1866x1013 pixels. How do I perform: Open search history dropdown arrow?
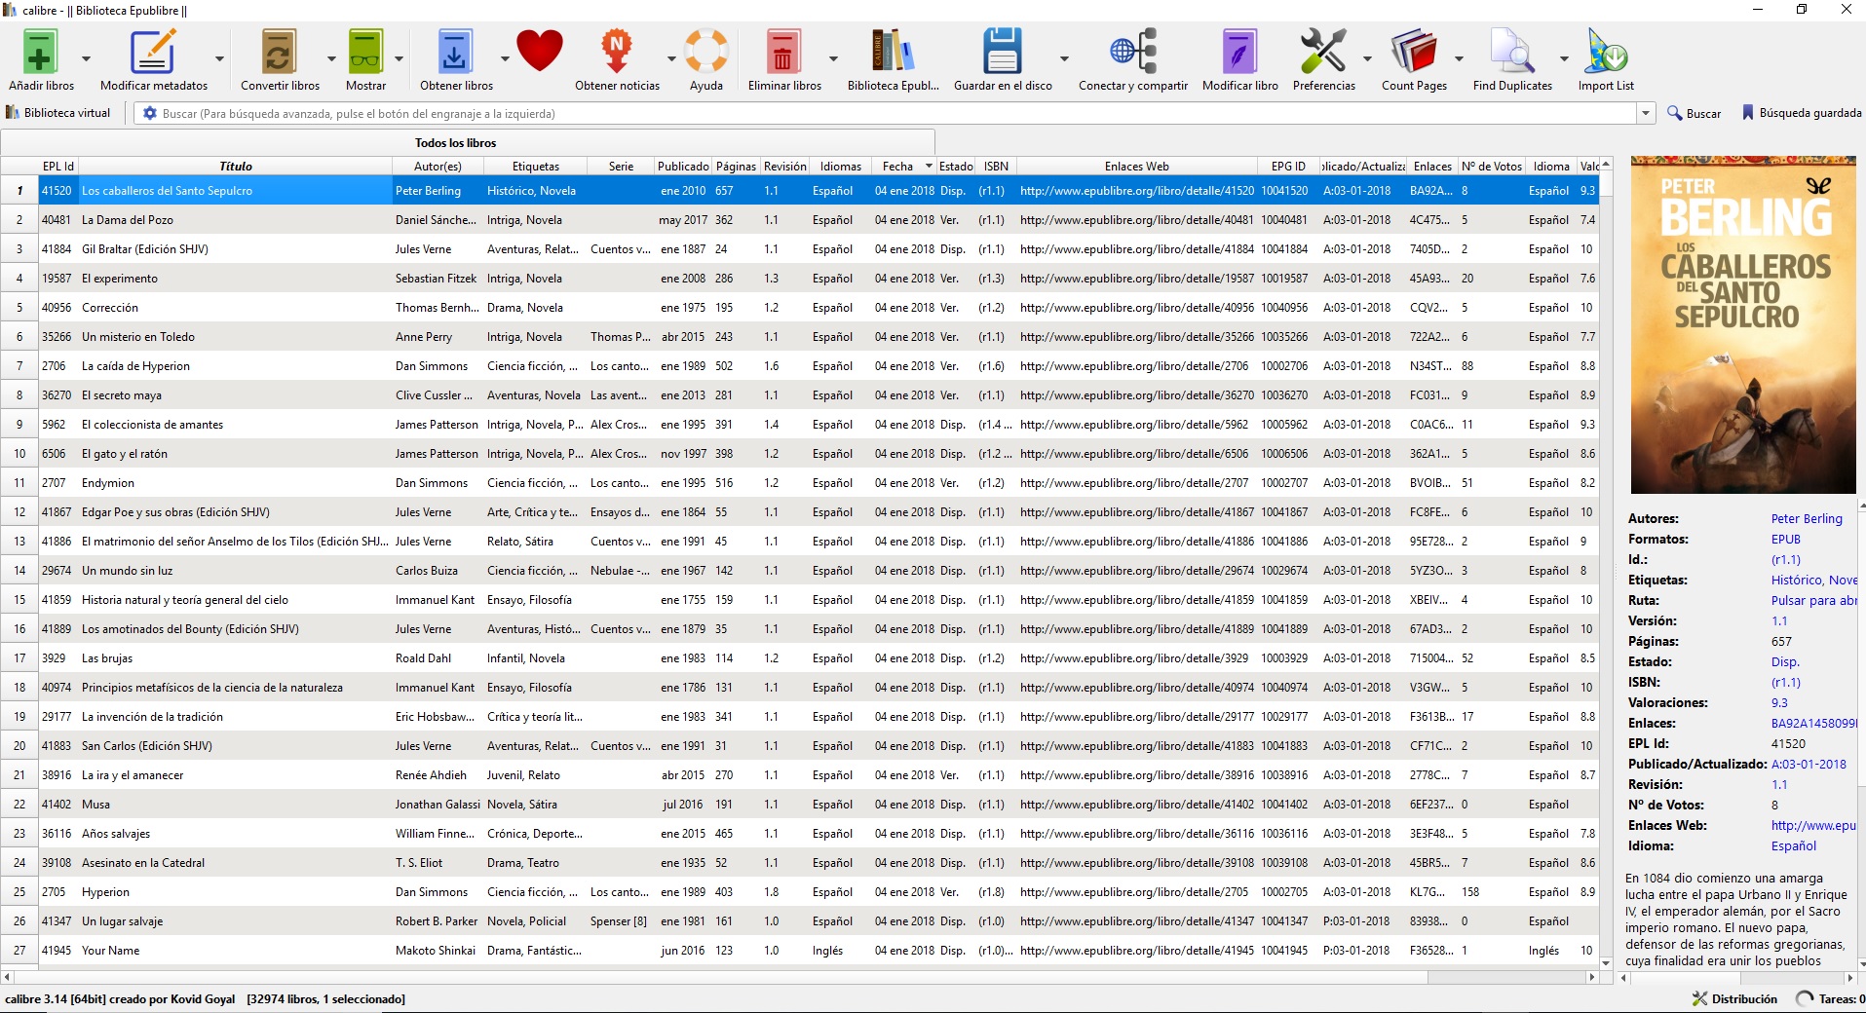(1646, 113)
